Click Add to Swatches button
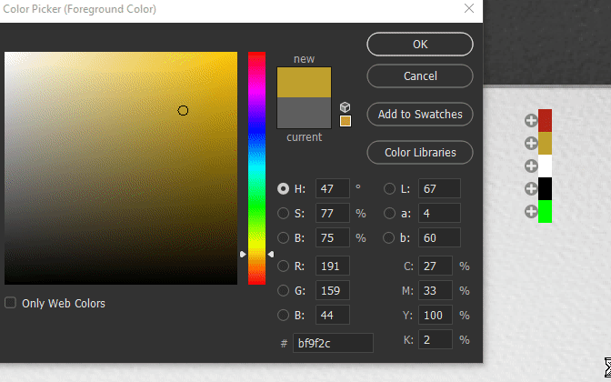Viewport: 611px width, 382px height. pyautogui.click(x=420, y=115)
